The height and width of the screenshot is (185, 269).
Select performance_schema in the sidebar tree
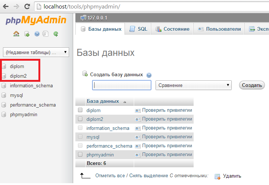33,105
